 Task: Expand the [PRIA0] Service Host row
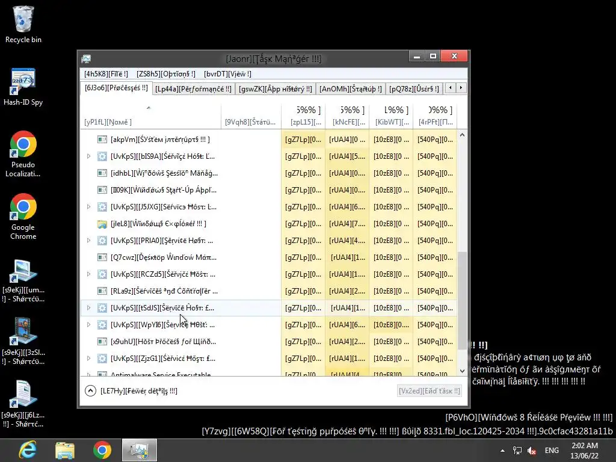click(x=89, y=241)
